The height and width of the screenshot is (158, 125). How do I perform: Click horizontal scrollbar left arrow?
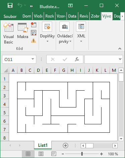83,146
